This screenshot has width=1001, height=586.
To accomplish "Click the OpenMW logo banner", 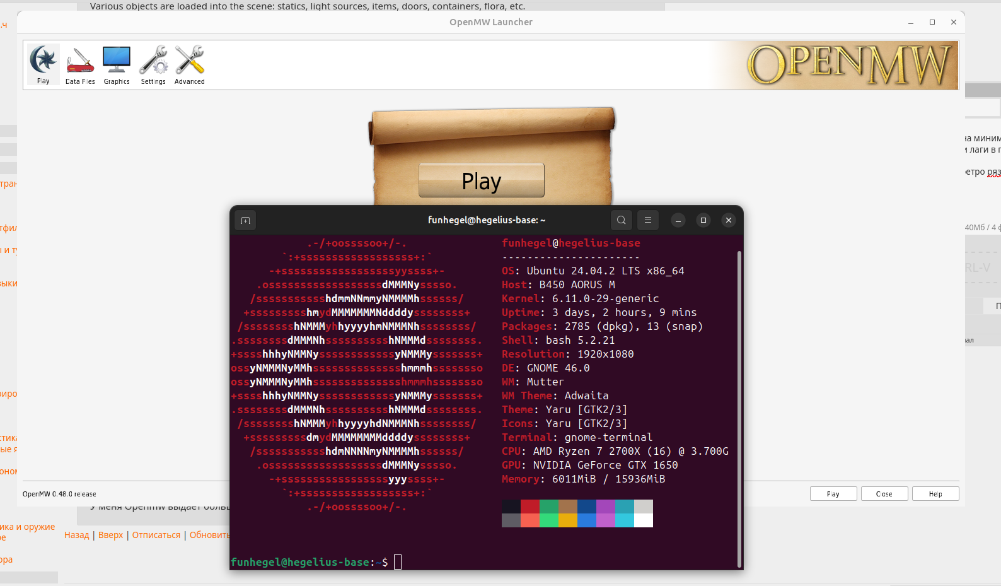I will click(849, 65).
